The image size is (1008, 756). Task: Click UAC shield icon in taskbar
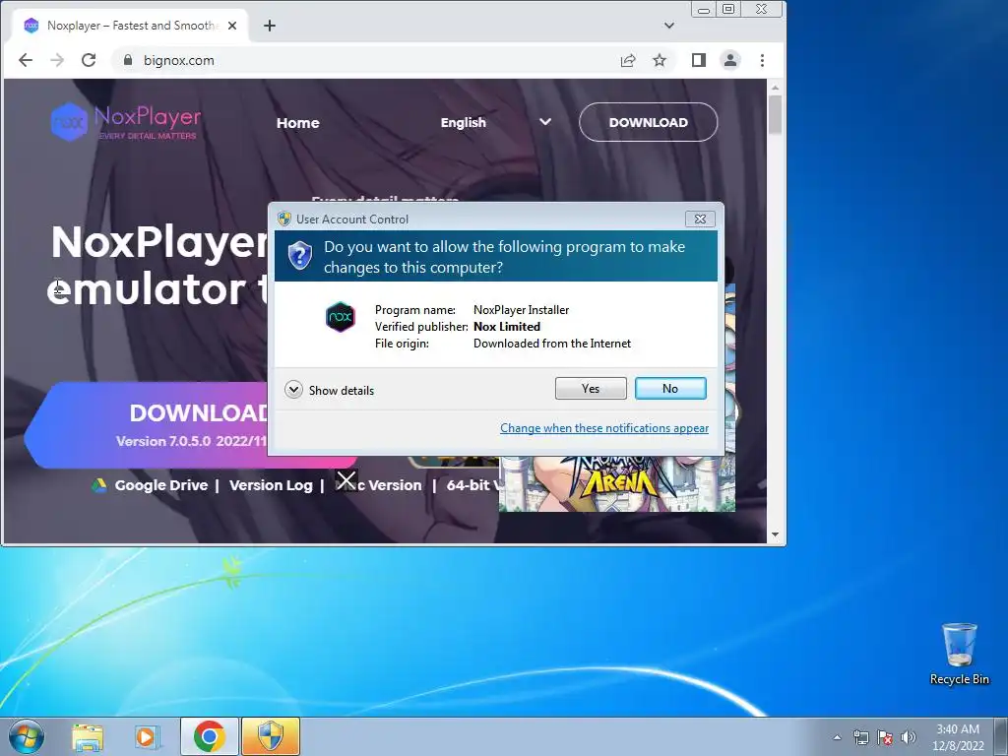point(271,736)
